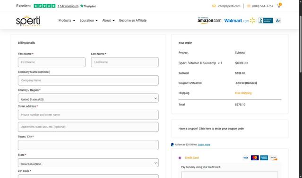This screenshot has height=178, width=302.
Task: Click the BBB accredited business badge
Action: [266, 21]
